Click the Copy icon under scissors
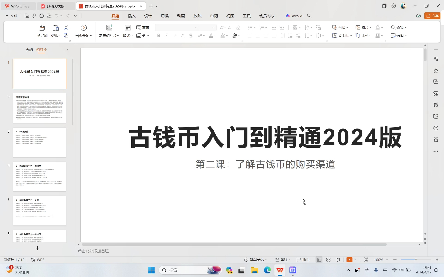 click(66, 36)
